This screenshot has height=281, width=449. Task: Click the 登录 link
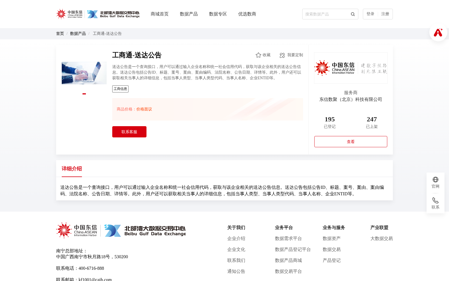[x=370, y=14]
